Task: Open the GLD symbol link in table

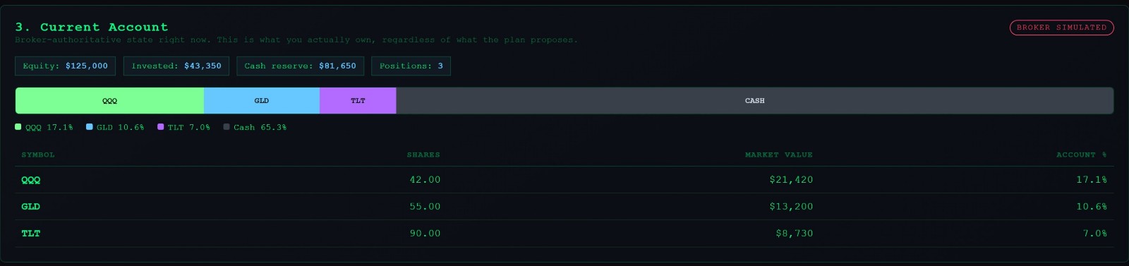Action: [x=31, y=207]
